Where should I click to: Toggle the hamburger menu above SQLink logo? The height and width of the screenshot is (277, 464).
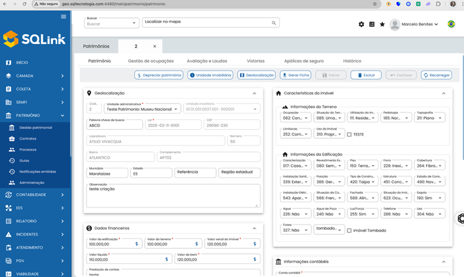tap(64, 16)
